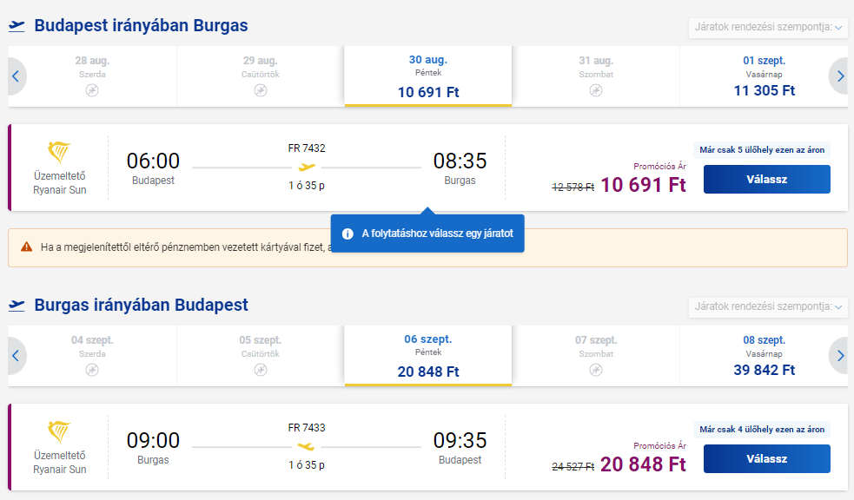This screenshot has width=854, height=500.
Task: Click unavailable 28 aug. Szerda date
Action: coord(92,76)
